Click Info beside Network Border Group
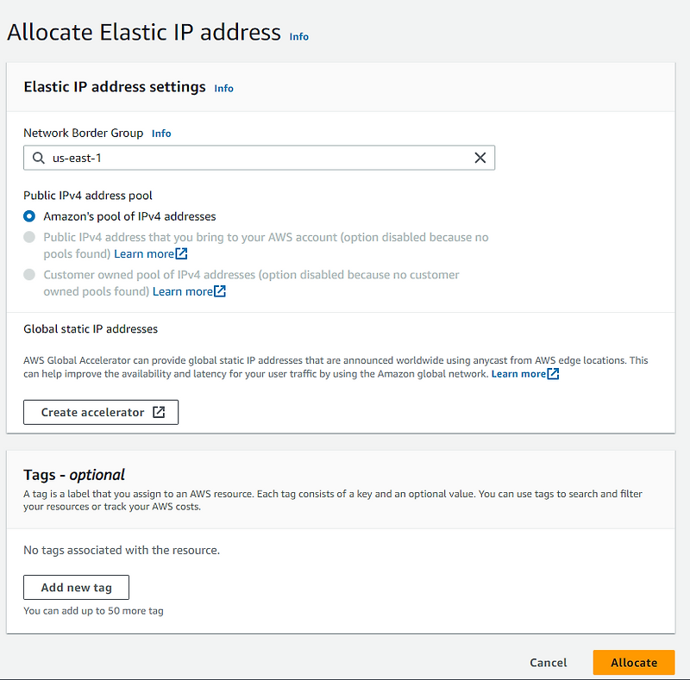The width and height of the screenshot is (690, 680). (161, 133)
